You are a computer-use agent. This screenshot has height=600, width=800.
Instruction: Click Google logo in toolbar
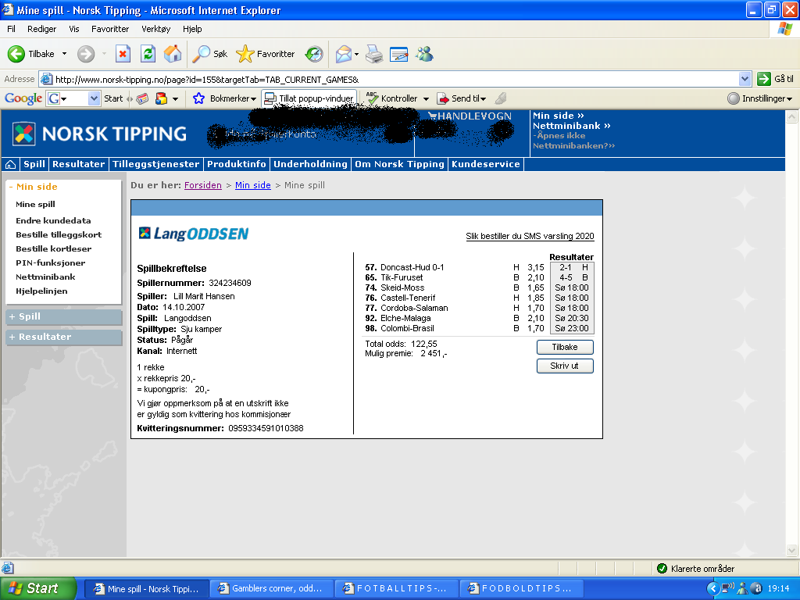click(x=23, y=98)
